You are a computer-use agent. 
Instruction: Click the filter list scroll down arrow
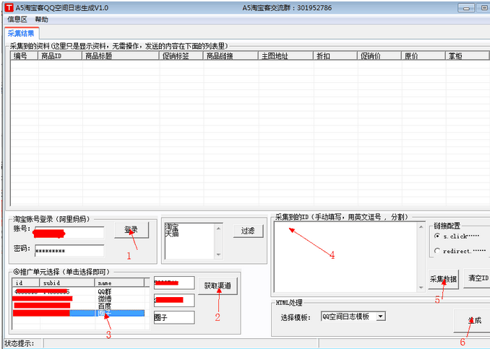click(x=218, y=255)
